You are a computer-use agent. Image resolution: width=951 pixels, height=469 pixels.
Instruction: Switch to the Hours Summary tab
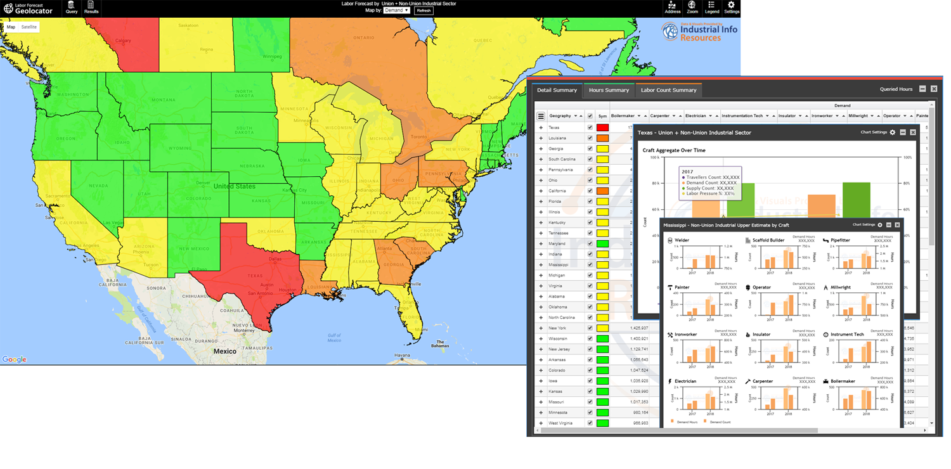click(x=609, y=90)
